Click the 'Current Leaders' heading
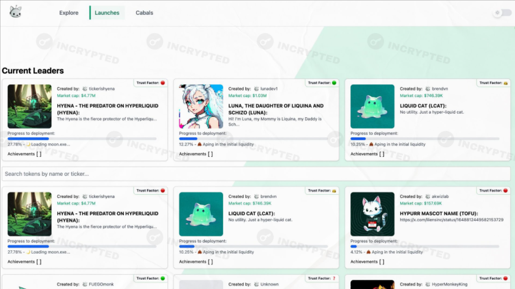 (x=33, y=71)
